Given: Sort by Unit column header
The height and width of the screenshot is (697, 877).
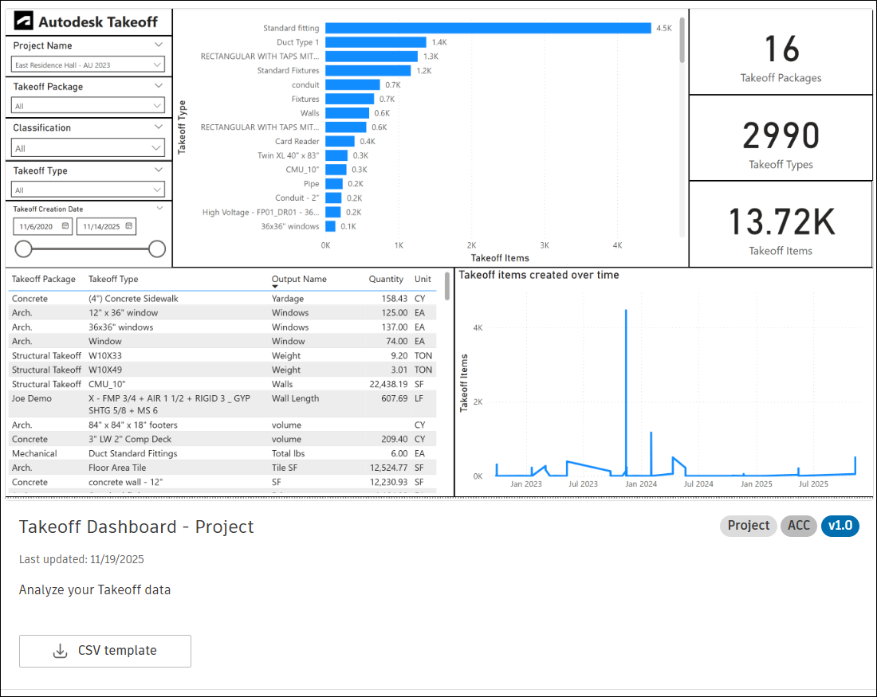Looking at the screenshot, I should [x=423, y=279].
